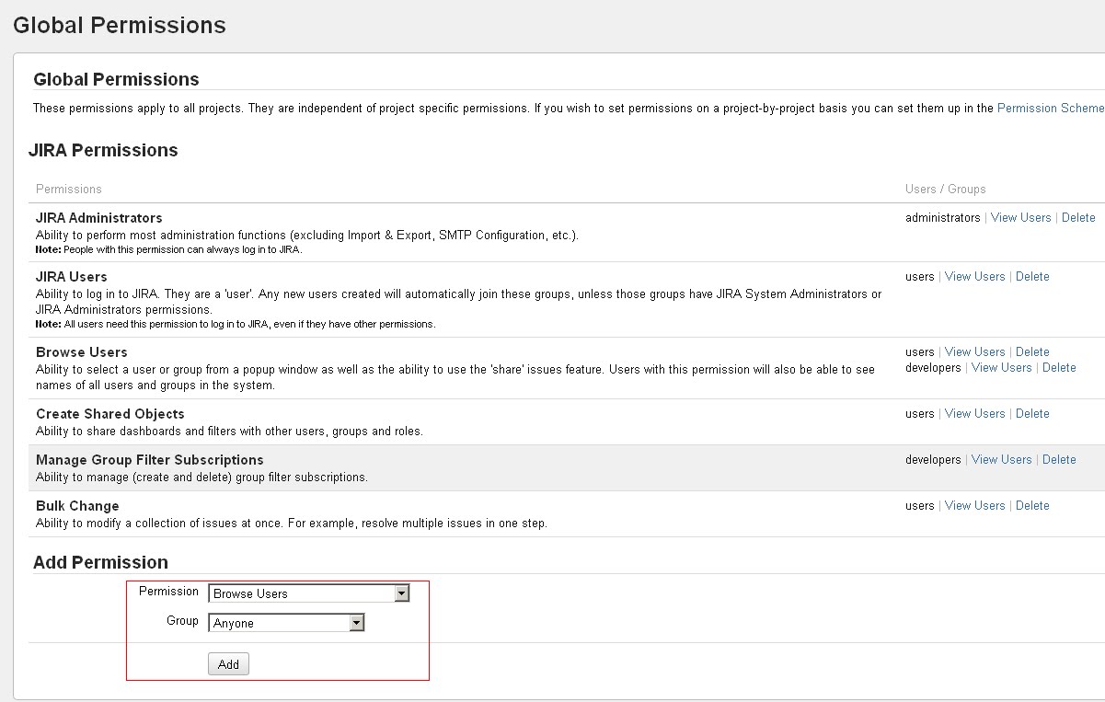The height and width of the screenshot is (702, 1105).
Task: Delete 'users' group from Browse Users
Action: [1032, 352]
